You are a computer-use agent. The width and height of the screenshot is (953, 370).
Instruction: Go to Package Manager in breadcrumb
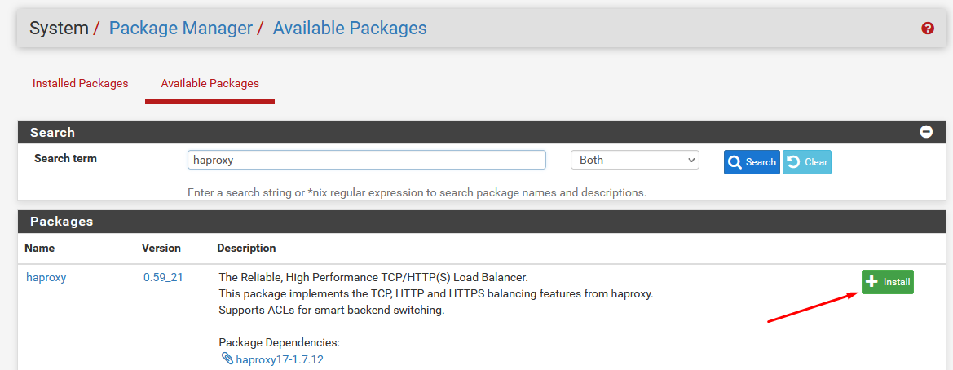[x=180, y=29]
